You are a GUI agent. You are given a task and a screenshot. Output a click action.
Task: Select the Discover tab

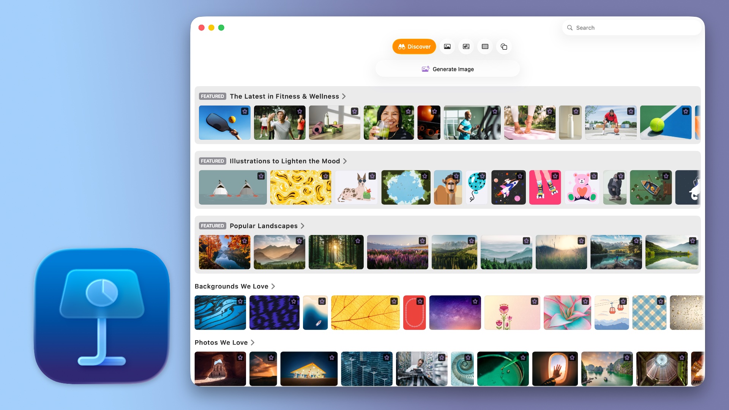[x=414, y=47]
